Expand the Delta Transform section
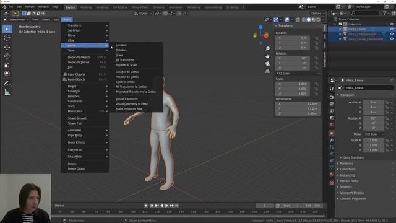The width and height of the screenshot is (396, 223). click(353, 157)
